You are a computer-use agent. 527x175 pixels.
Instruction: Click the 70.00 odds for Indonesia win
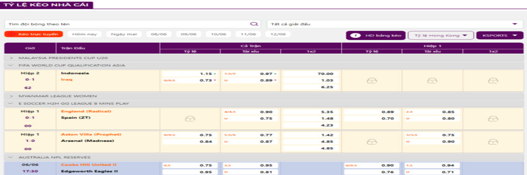tap(311, 74)
